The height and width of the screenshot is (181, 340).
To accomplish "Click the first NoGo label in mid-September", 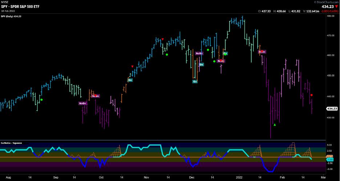I will (x=82, y=104).
